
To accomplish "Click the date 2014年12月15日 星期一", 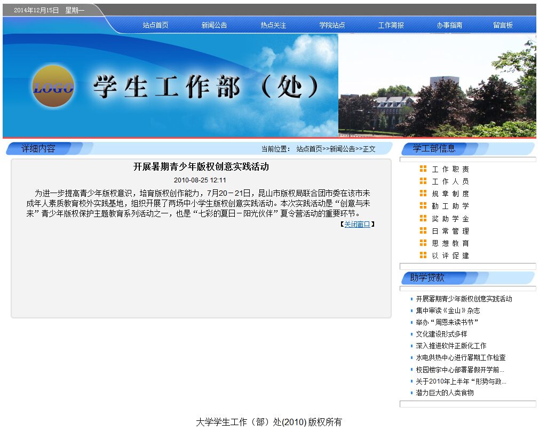I will click(49, 10).
